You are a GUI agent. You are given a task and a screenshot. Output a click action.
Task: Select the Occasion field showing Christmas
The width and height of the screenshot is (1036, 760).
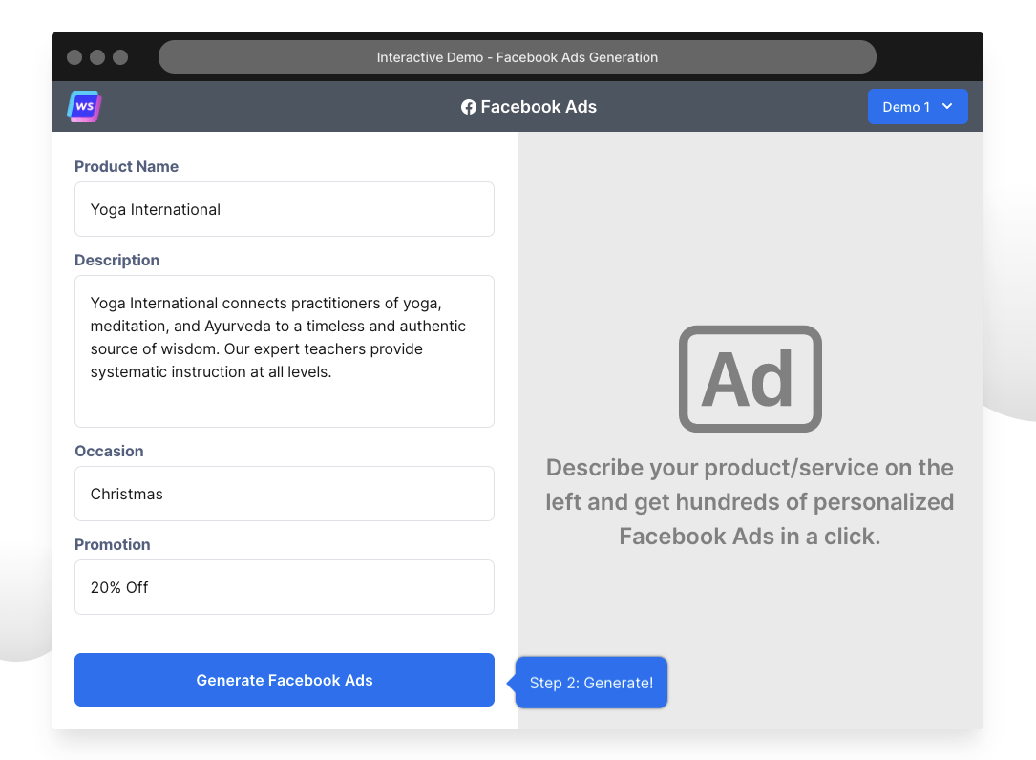[x=284, y=494]
